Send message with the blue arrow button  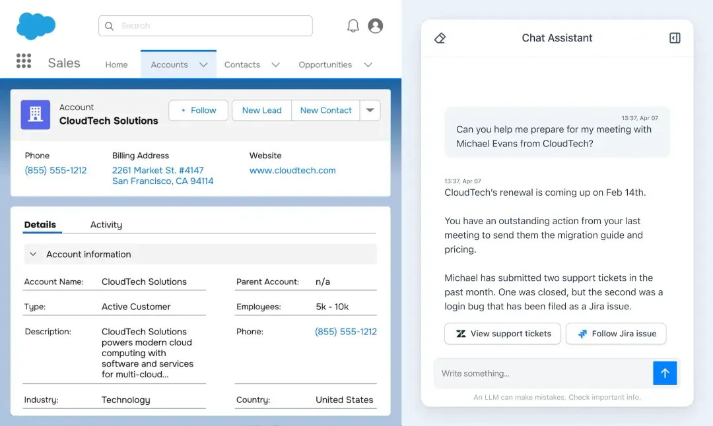pos(665,373)
